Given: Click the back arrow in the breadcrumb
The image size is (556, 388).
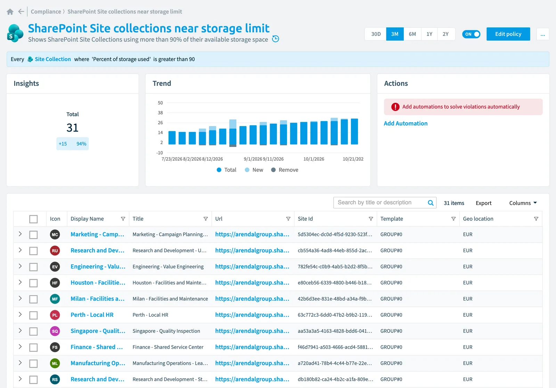Looking at the screenshot, I should tap(21, 11).
